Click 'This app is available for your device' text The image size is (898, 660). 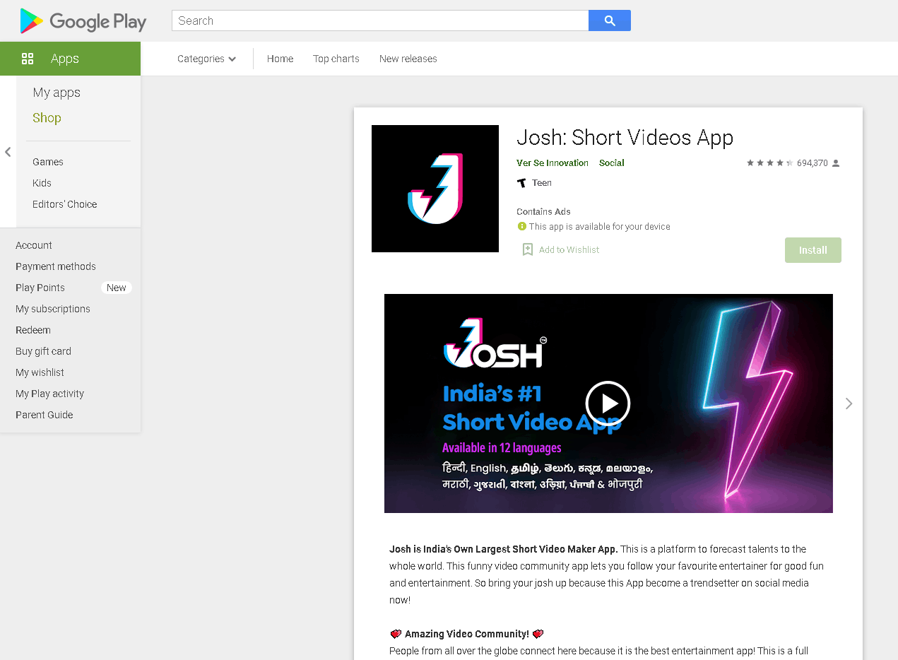coord(600,227)
